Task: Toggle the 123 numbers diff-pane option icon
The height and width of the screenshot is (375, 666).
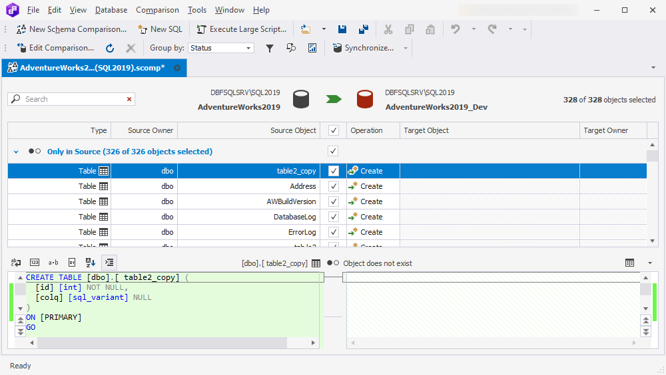Action: point(35,263)
